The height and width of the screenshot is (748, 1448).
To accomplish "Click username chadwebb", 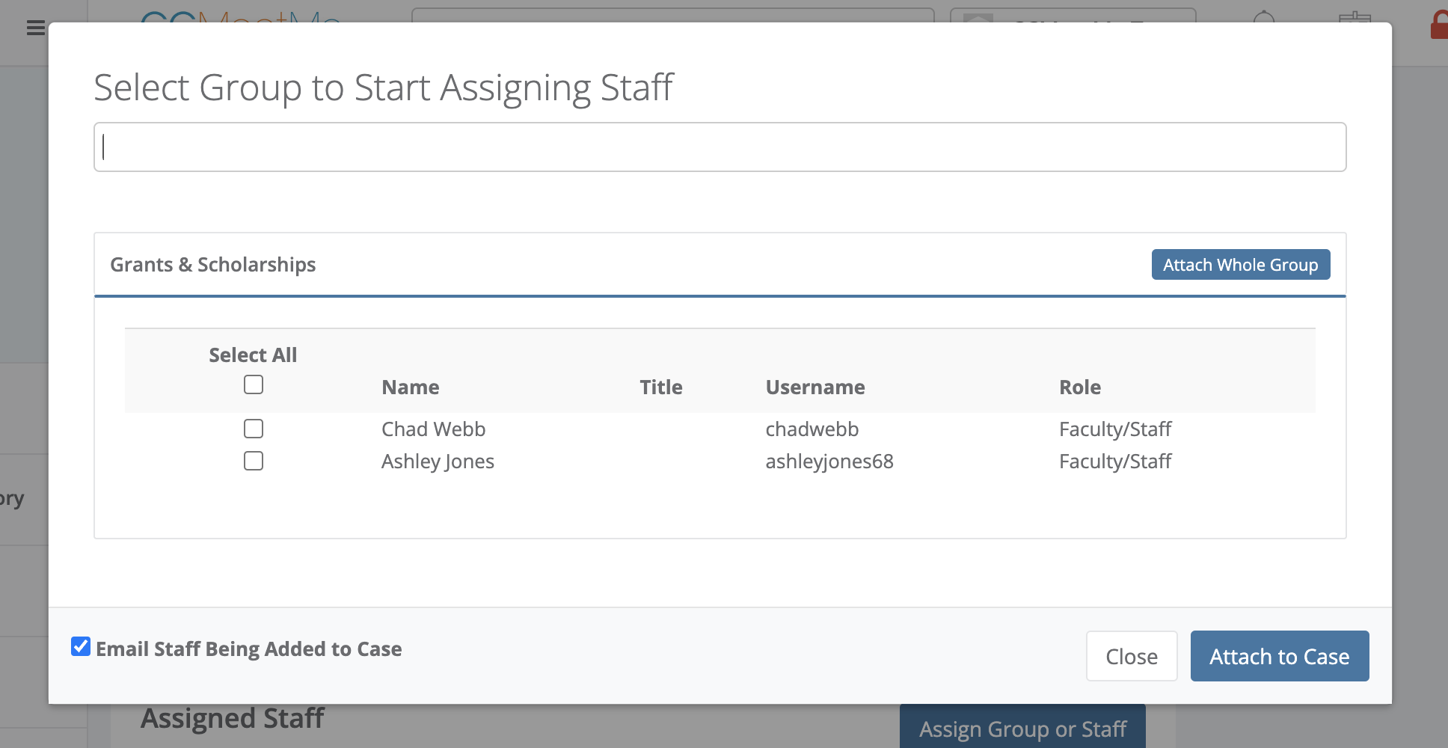I will pos(812,429).
